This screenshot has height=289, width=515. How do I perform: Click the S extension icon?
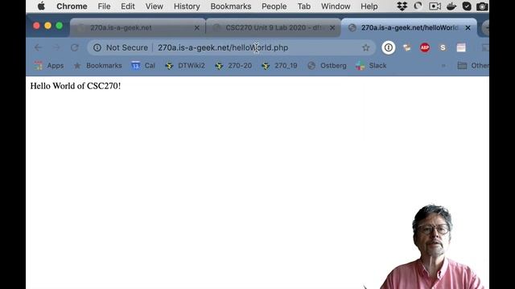443,47
